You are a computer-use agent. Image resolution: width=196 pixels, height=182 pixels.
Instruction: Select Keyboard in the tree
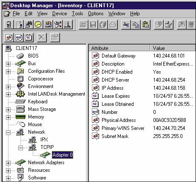[x=38, y=102]
